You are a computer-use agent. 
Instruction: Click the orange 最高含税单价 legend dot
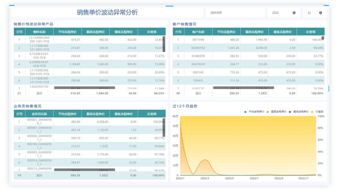(x=268, y=112)
